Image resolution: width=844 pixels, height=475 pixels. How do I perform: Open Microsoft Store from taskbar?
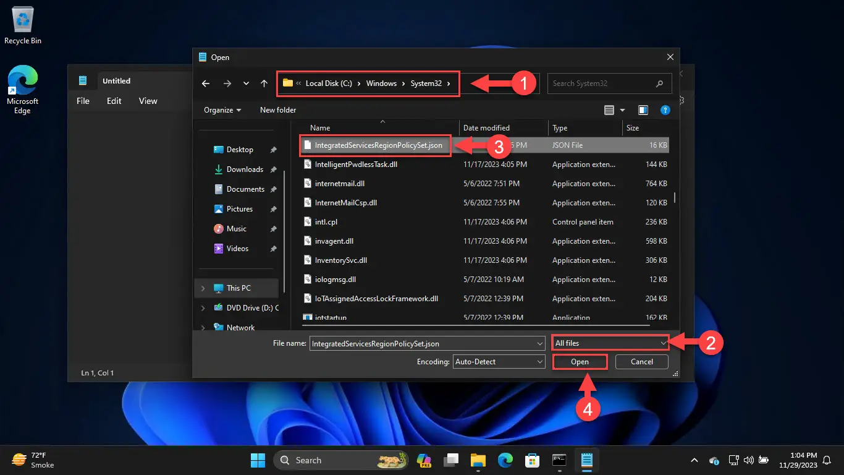[x=532, y=460]
